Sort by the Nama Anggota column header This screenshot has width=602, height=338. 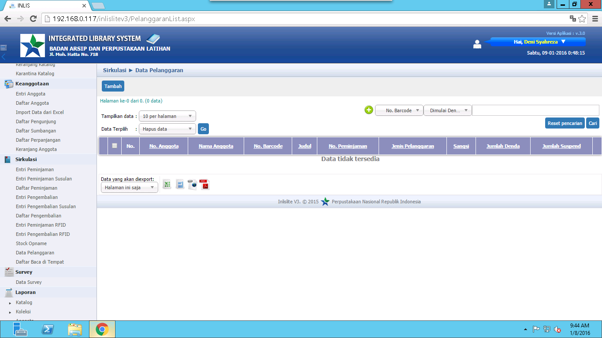[x=216, y=146]
